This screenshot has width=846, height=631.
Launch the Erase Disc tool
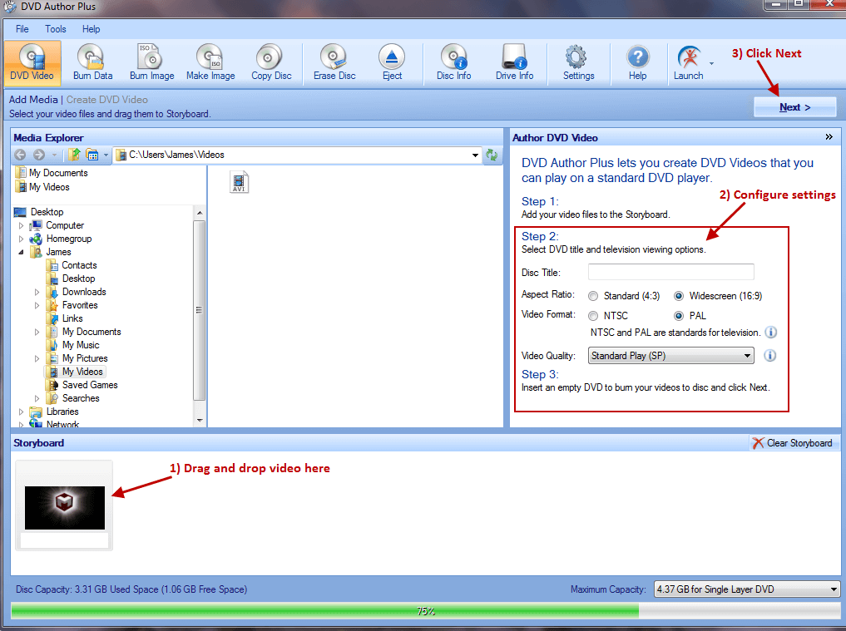coord(334,62)
